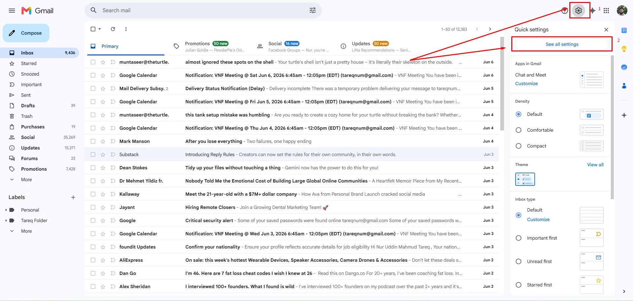Screen dimensions: 633x301
Task: Open the Purchases category
Action: pos(33,127)
